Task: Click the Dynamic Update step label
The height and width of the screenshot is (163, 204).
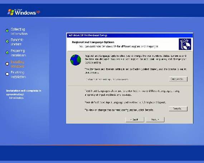Action: [x=17, y=42]
